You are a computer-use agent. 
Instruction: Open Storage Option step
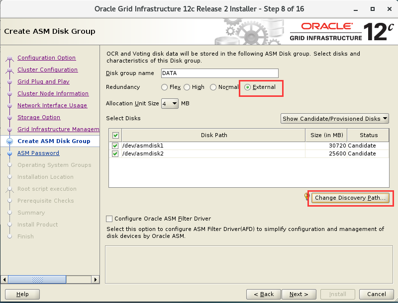pyautogui.click(x=39, y=117)
